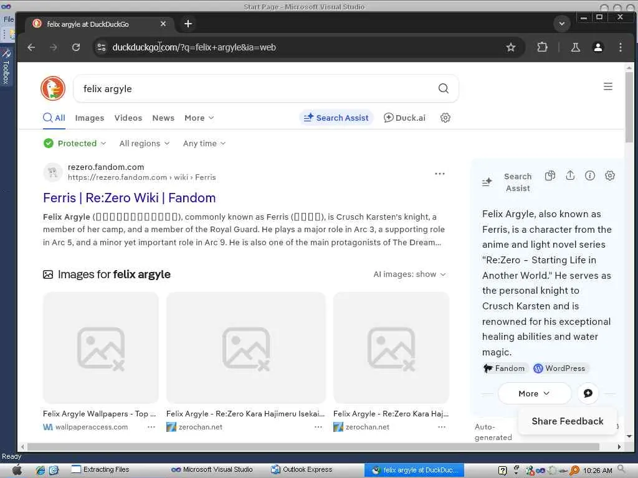The width and height of the screenshot is (638, 478).
Task: Launch Internet Explorer from the taskbar
Action: [x=40, y=470]
